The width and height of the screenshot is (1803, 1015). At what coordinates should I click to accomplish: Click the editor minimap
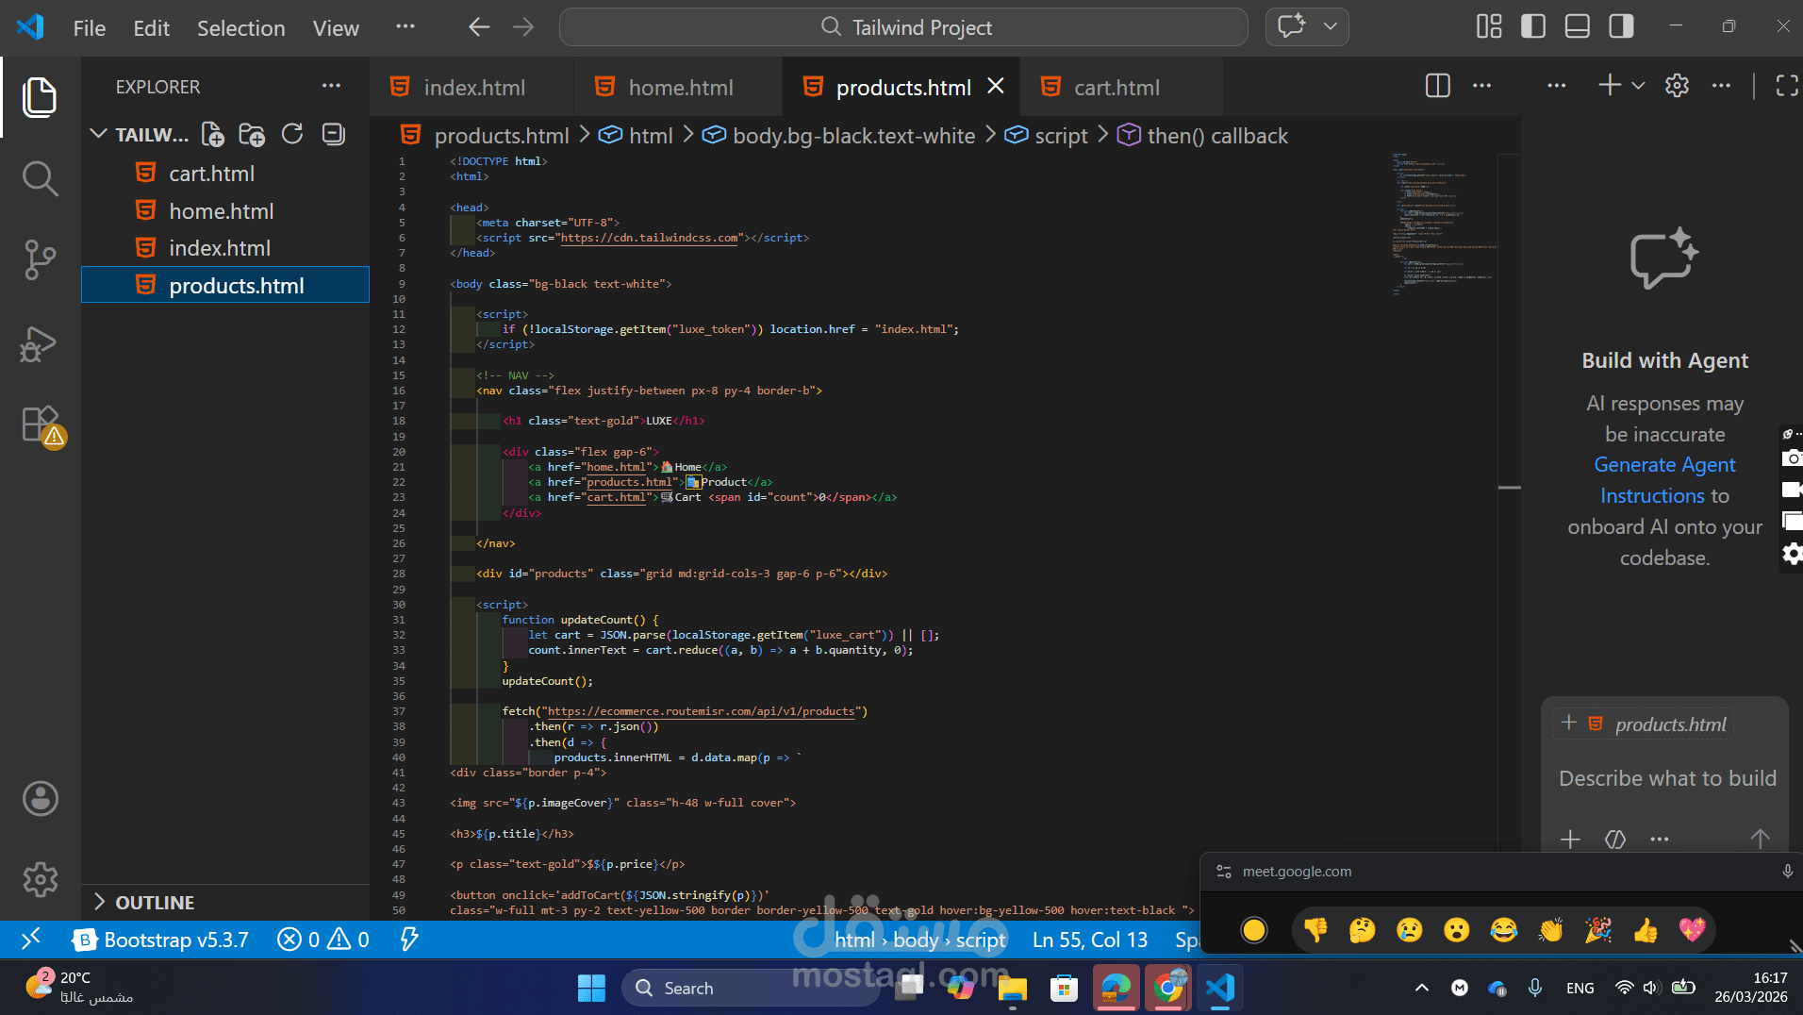(1444, 225)
